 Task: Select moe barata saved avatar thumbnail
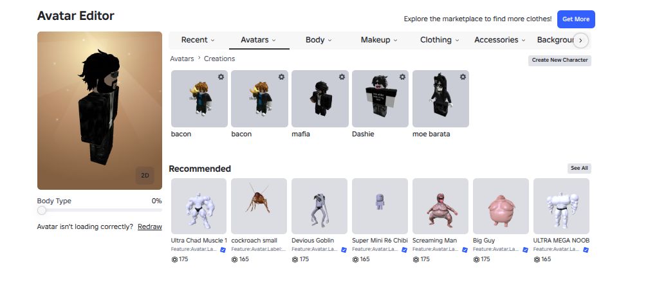(x=440, y=98)
